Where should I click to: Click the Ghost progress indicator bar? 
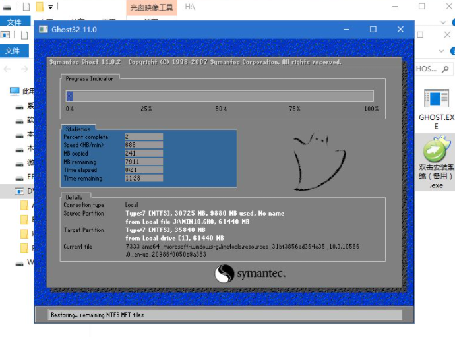click(x=220, y=96)
